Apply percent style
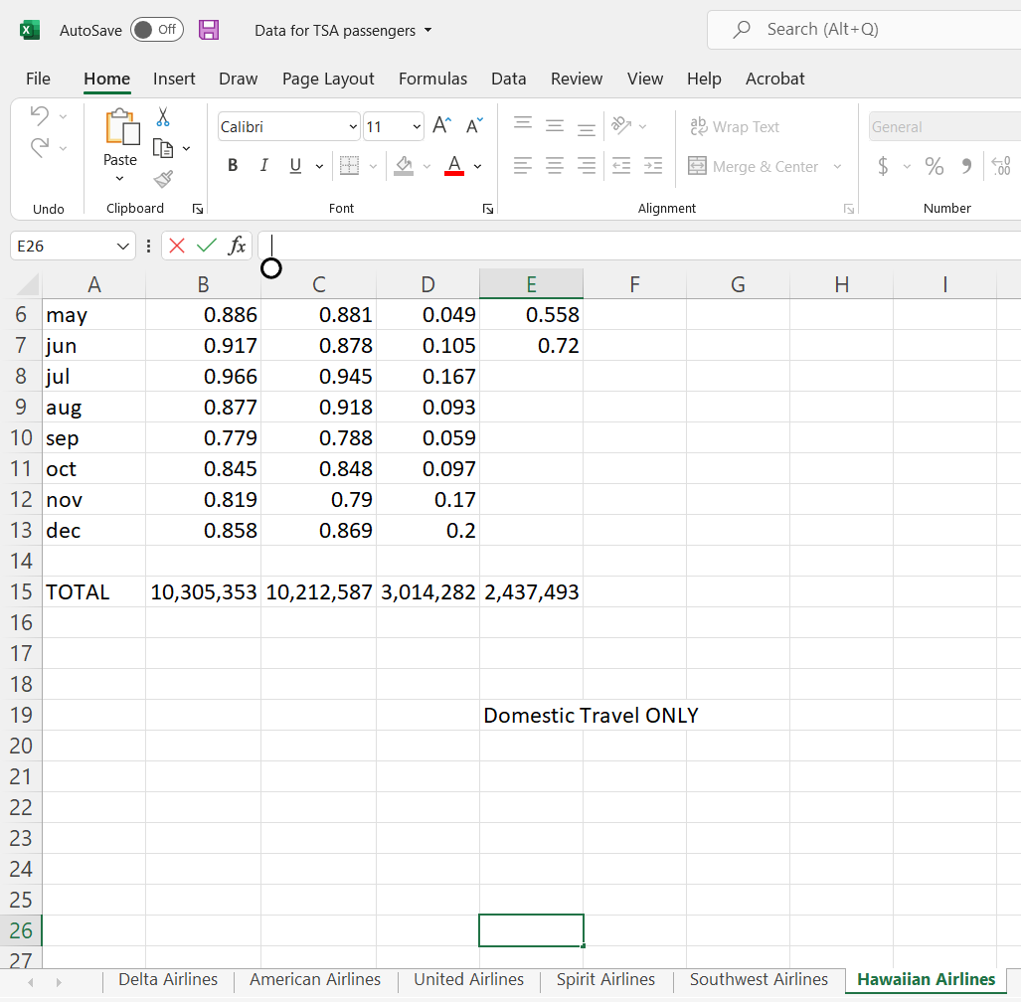 (935, 166)
